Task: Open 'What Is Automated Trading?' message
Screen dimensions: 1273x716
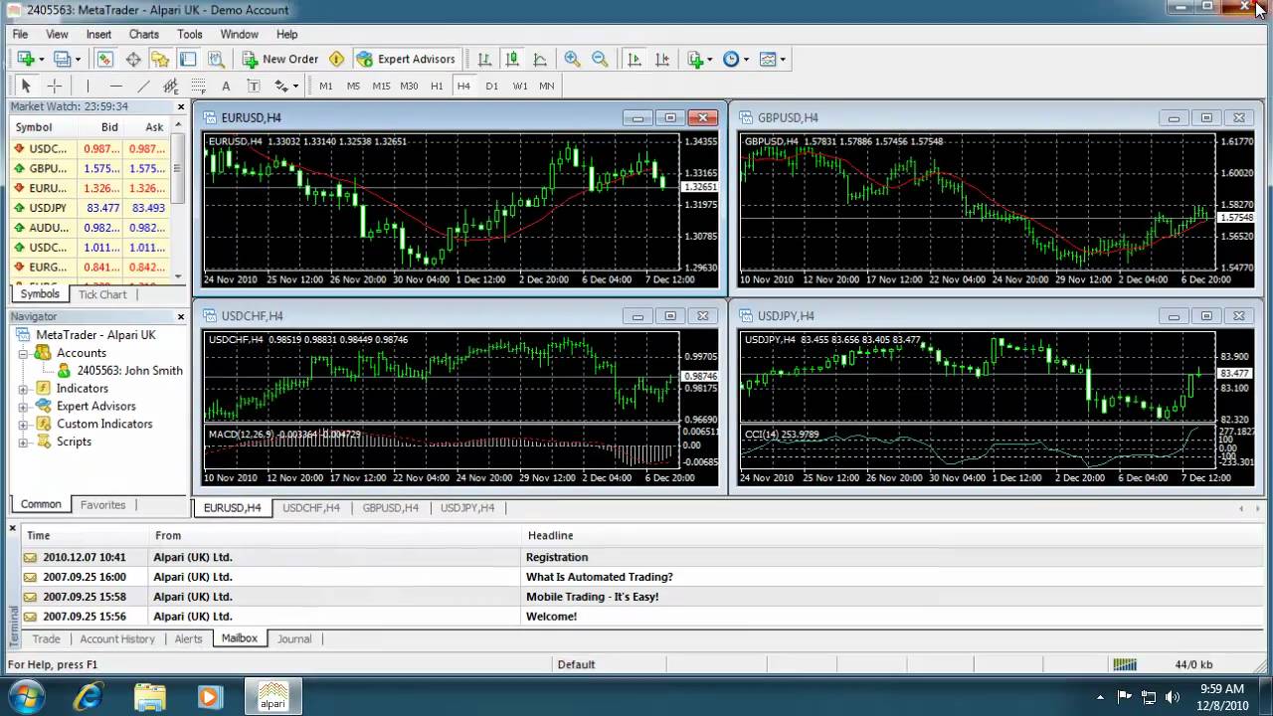Action: [599, 577]
